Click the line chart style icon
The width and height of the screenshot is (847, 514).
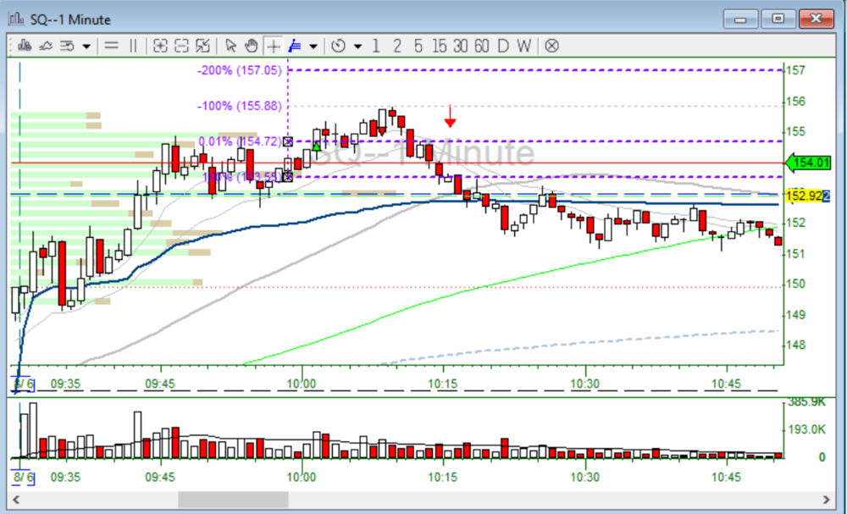click(x=44, y=46)
